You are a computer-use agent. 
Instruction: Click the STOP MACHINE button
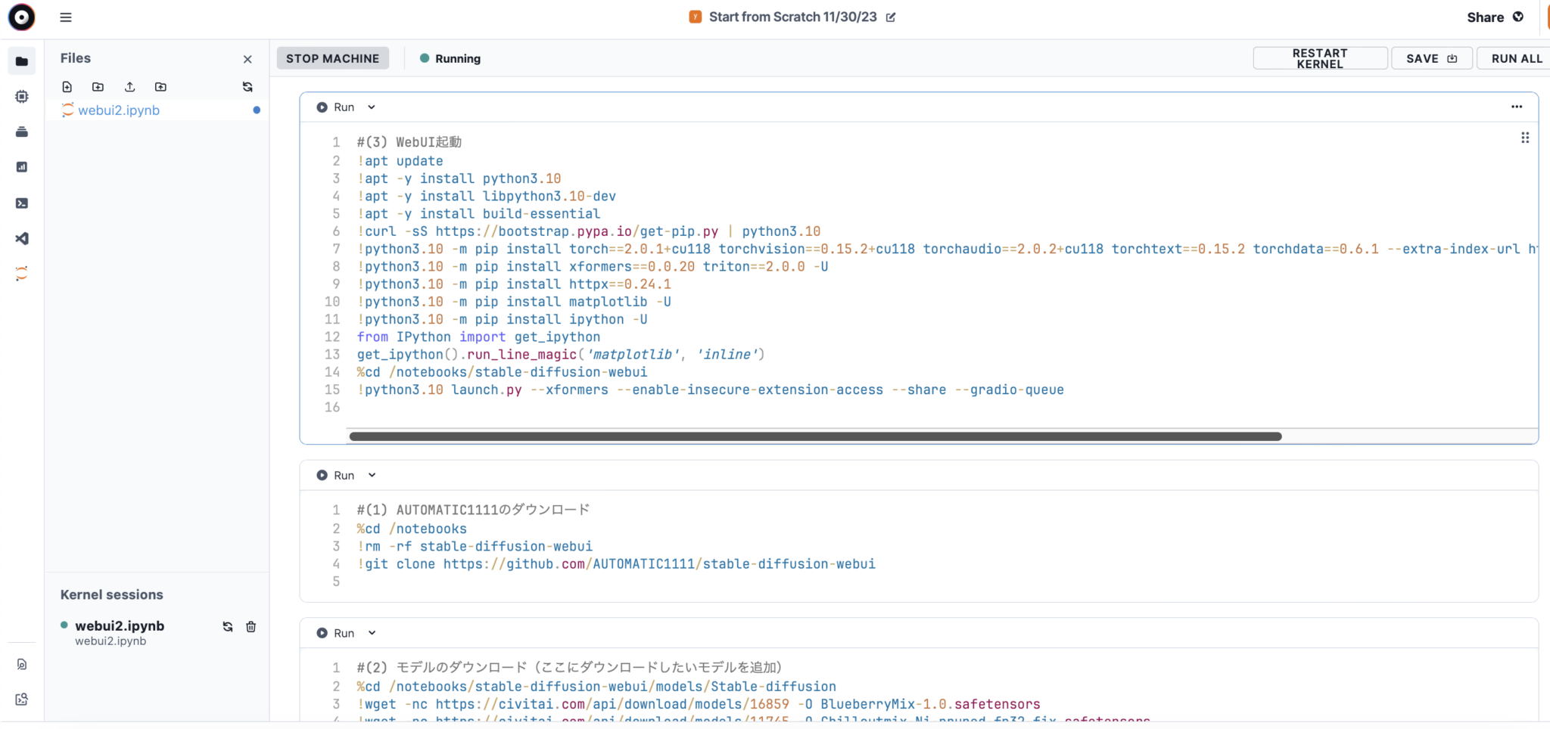point(332,59)
